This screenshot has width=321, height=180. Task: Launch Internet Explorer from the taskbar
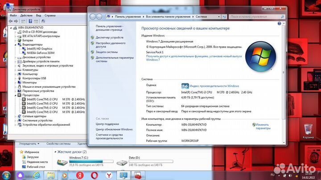[x=37, y=176]
